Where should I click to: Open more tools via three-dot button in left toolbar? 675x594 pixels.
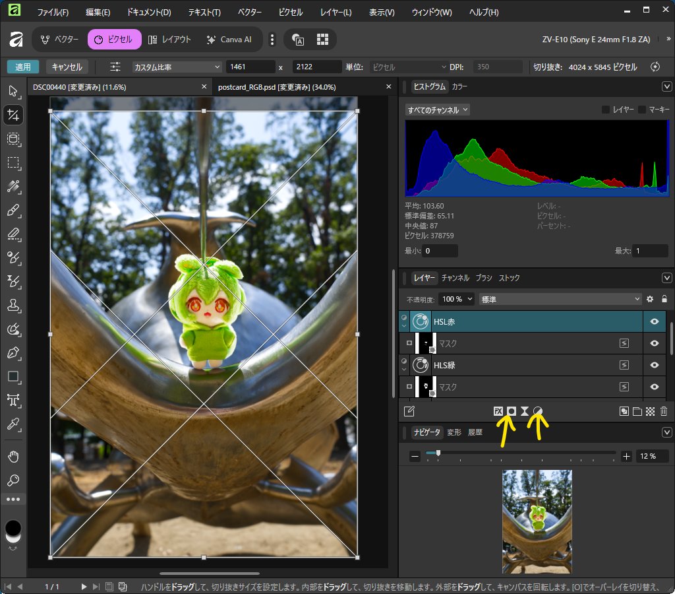point(13,499)
